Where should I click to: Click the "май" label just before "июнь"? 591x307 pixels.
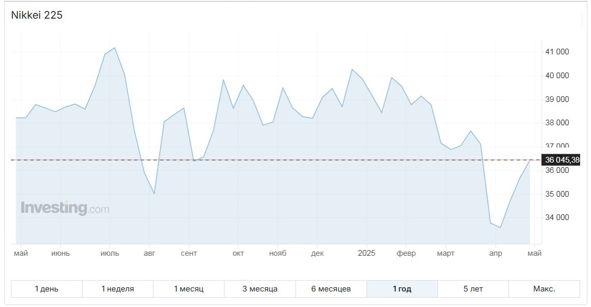[x=21, y=253]
